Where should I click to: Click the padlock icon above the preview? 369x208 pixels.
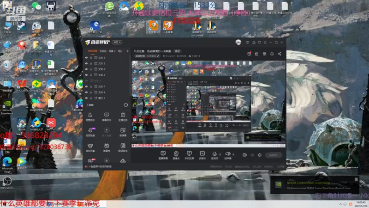coord(256,54)
